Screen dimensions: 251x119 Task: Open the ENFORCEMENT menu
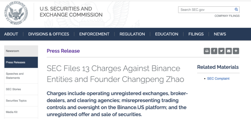click(x=94, y=34)
